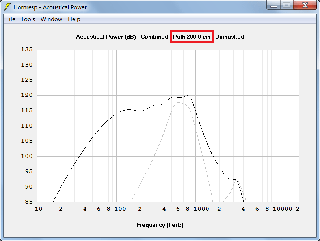The image size is (320, 241).
Task: Click the Hornresp lightning bolt title icon
Action: tap(7, 7)
